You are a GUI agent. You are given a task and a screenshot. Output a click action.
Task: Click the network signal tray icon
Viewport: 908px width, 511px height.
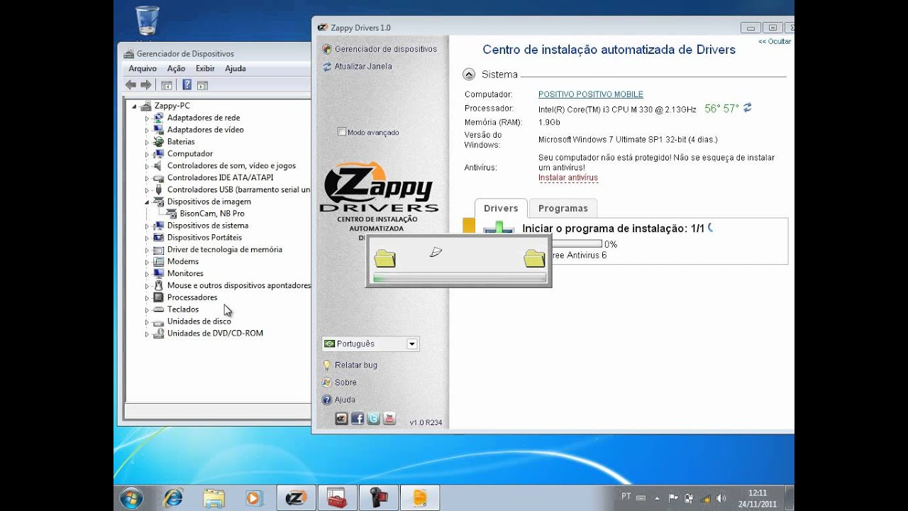(x=705, y=498)
